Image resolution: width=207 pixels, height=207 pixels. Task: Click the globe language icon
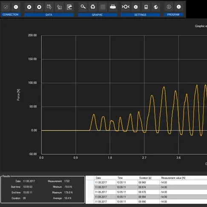156,7
